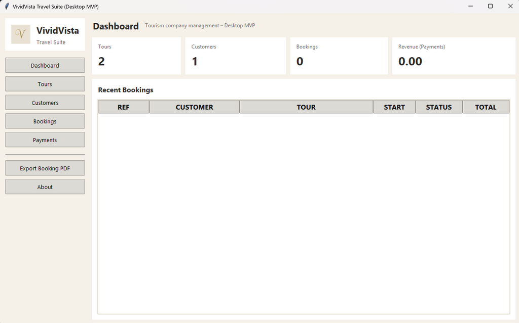
Task: Open the Dashboard view in sidebar
Action: tap(45, 65)
